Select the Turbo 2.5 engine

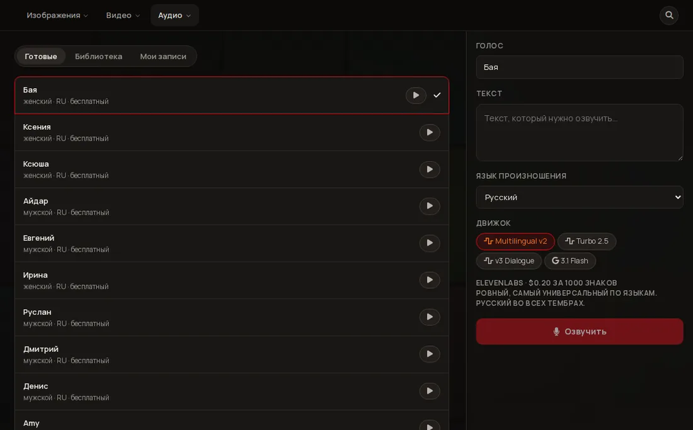[x=587, y=242]
